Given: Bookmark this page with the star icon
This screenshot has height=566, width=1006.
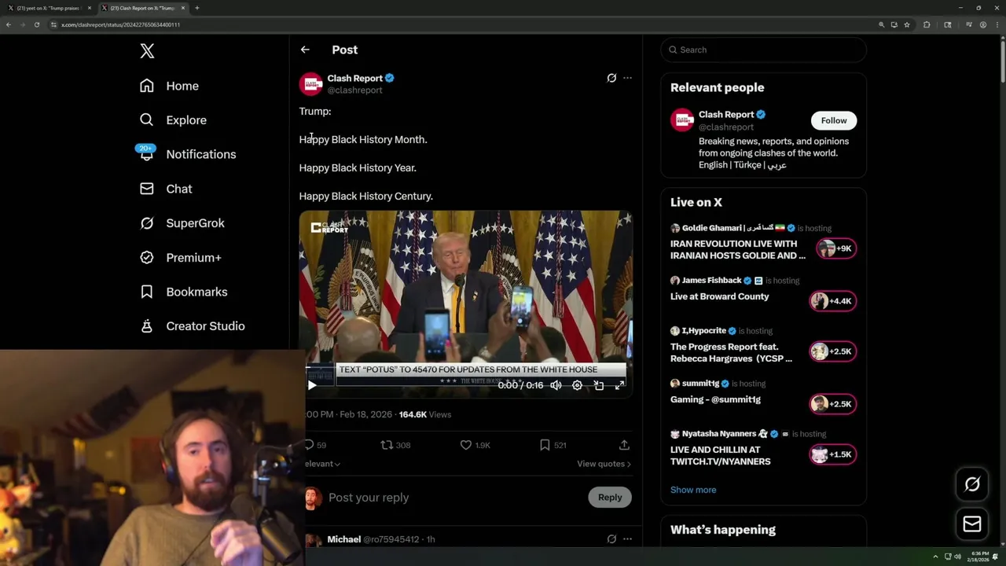Looking at the screenshot, I should [907, 24].
